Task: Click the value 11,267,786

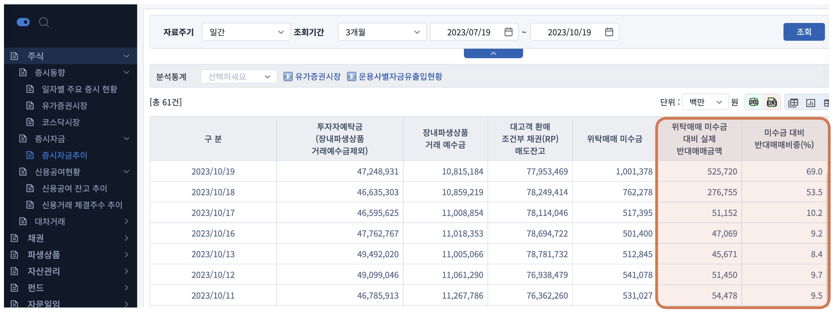Action: (x=462, y=296)
